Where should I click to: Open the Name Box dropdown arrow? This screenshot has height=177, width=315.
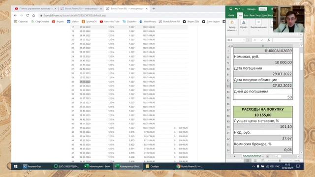pyautogui.click(x=244, y=40)
